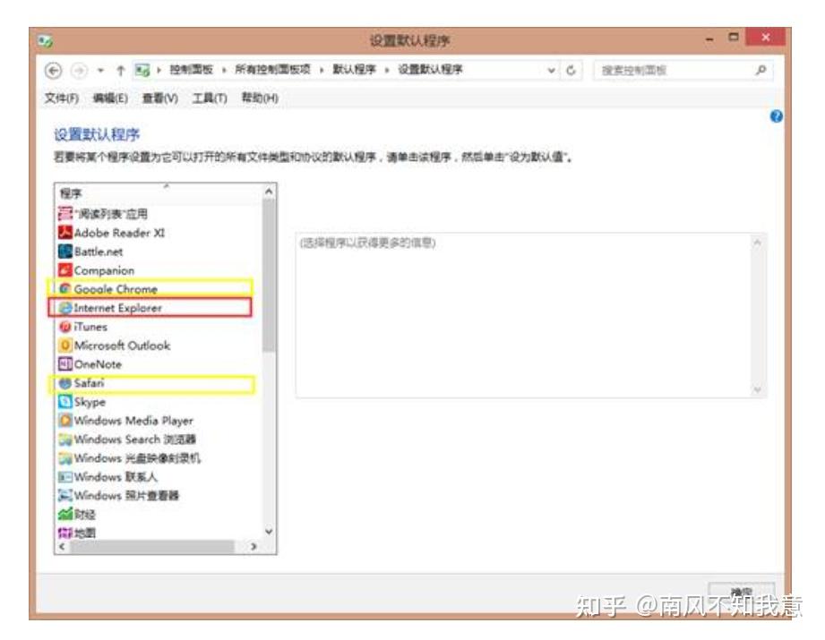Open the recent locations dropdown arrow
825x640 pixels.
100,70
